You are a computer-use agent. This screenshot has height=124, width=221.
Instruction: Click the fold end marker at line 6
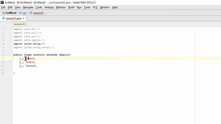pyautogui.click(x=12, y=48)
